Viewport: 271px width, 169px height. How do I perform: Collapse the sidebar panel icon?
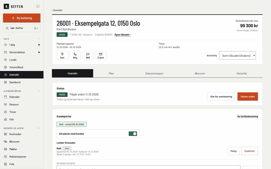coord(38,6)
